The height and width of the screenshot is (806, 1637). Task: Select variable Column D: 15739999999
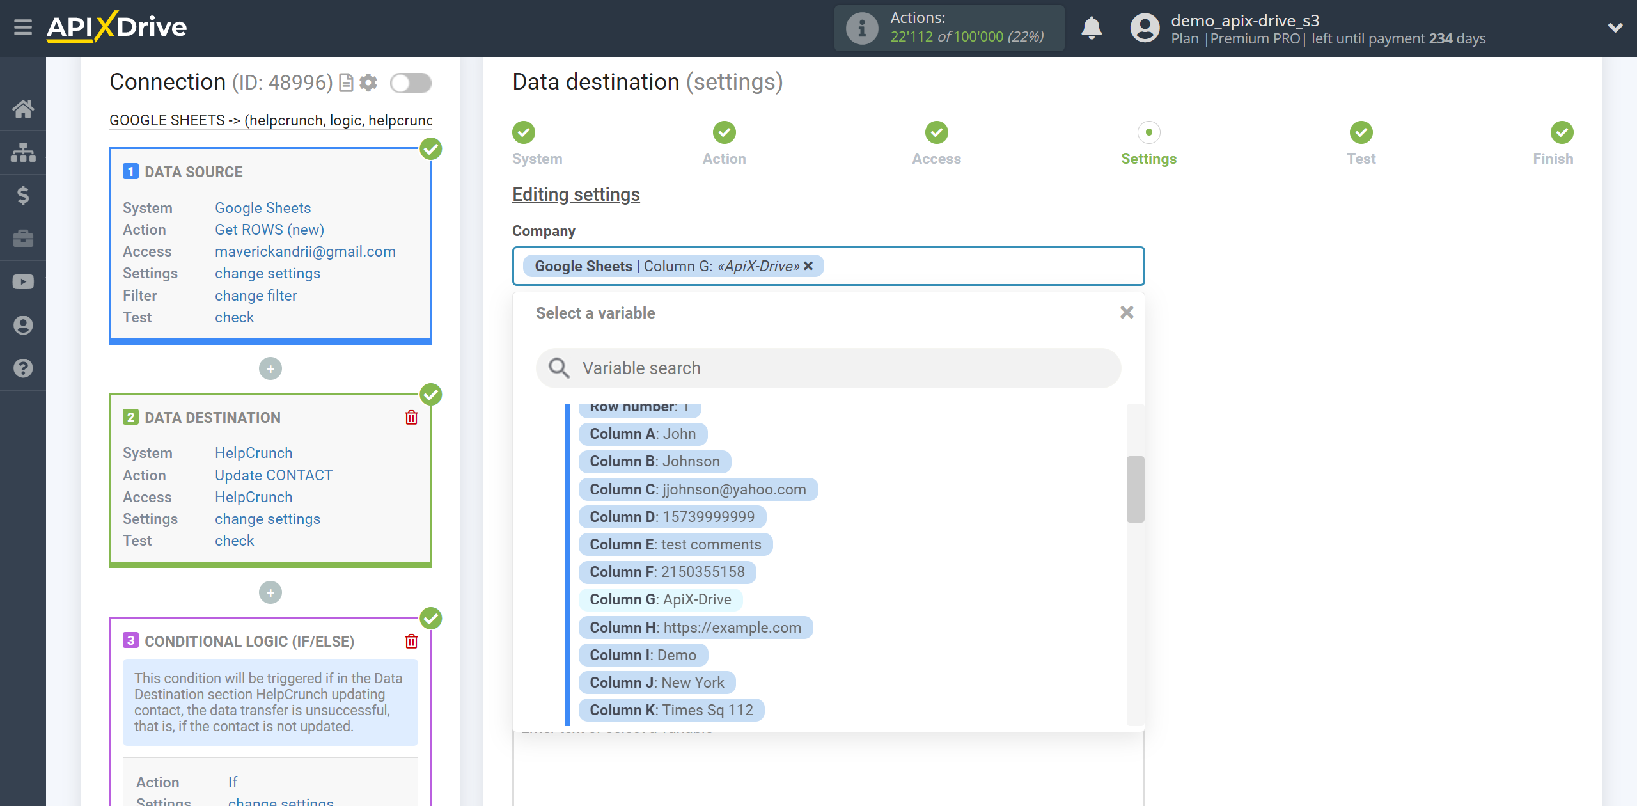(x=672, y=517)
